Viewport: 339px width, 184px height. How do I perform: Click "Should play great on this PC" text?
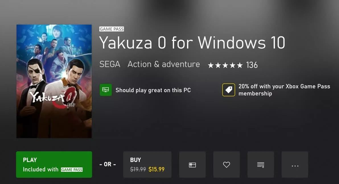(153, 90)
